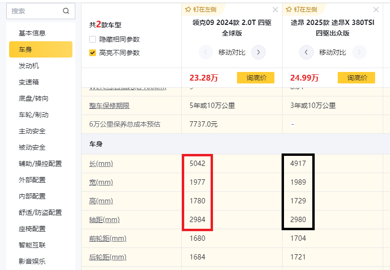
Task: Click the search magnifier icon
Action: tap(66, 11)
